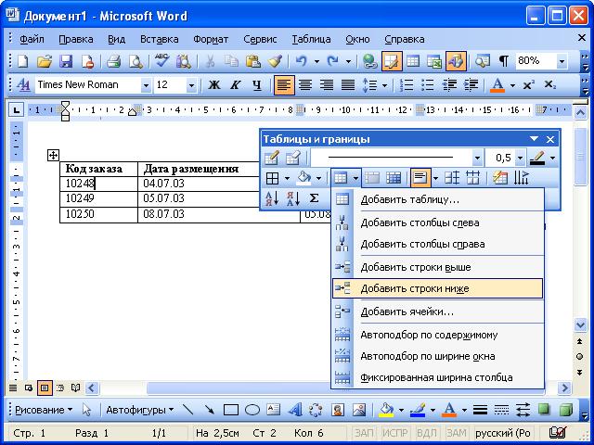
Task: Toggle Italic formatting button К
Action: click(x=235, y=84)
